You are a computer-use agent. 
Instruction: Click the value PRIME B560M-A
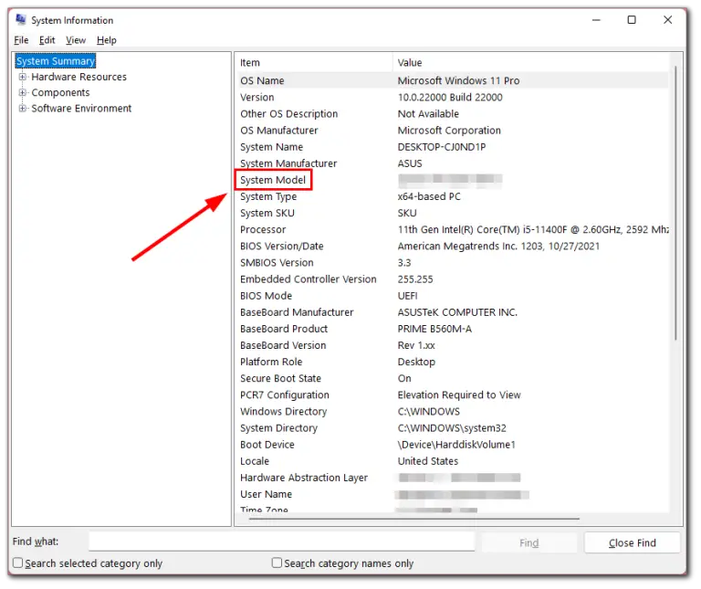click(x=434, y=329)
